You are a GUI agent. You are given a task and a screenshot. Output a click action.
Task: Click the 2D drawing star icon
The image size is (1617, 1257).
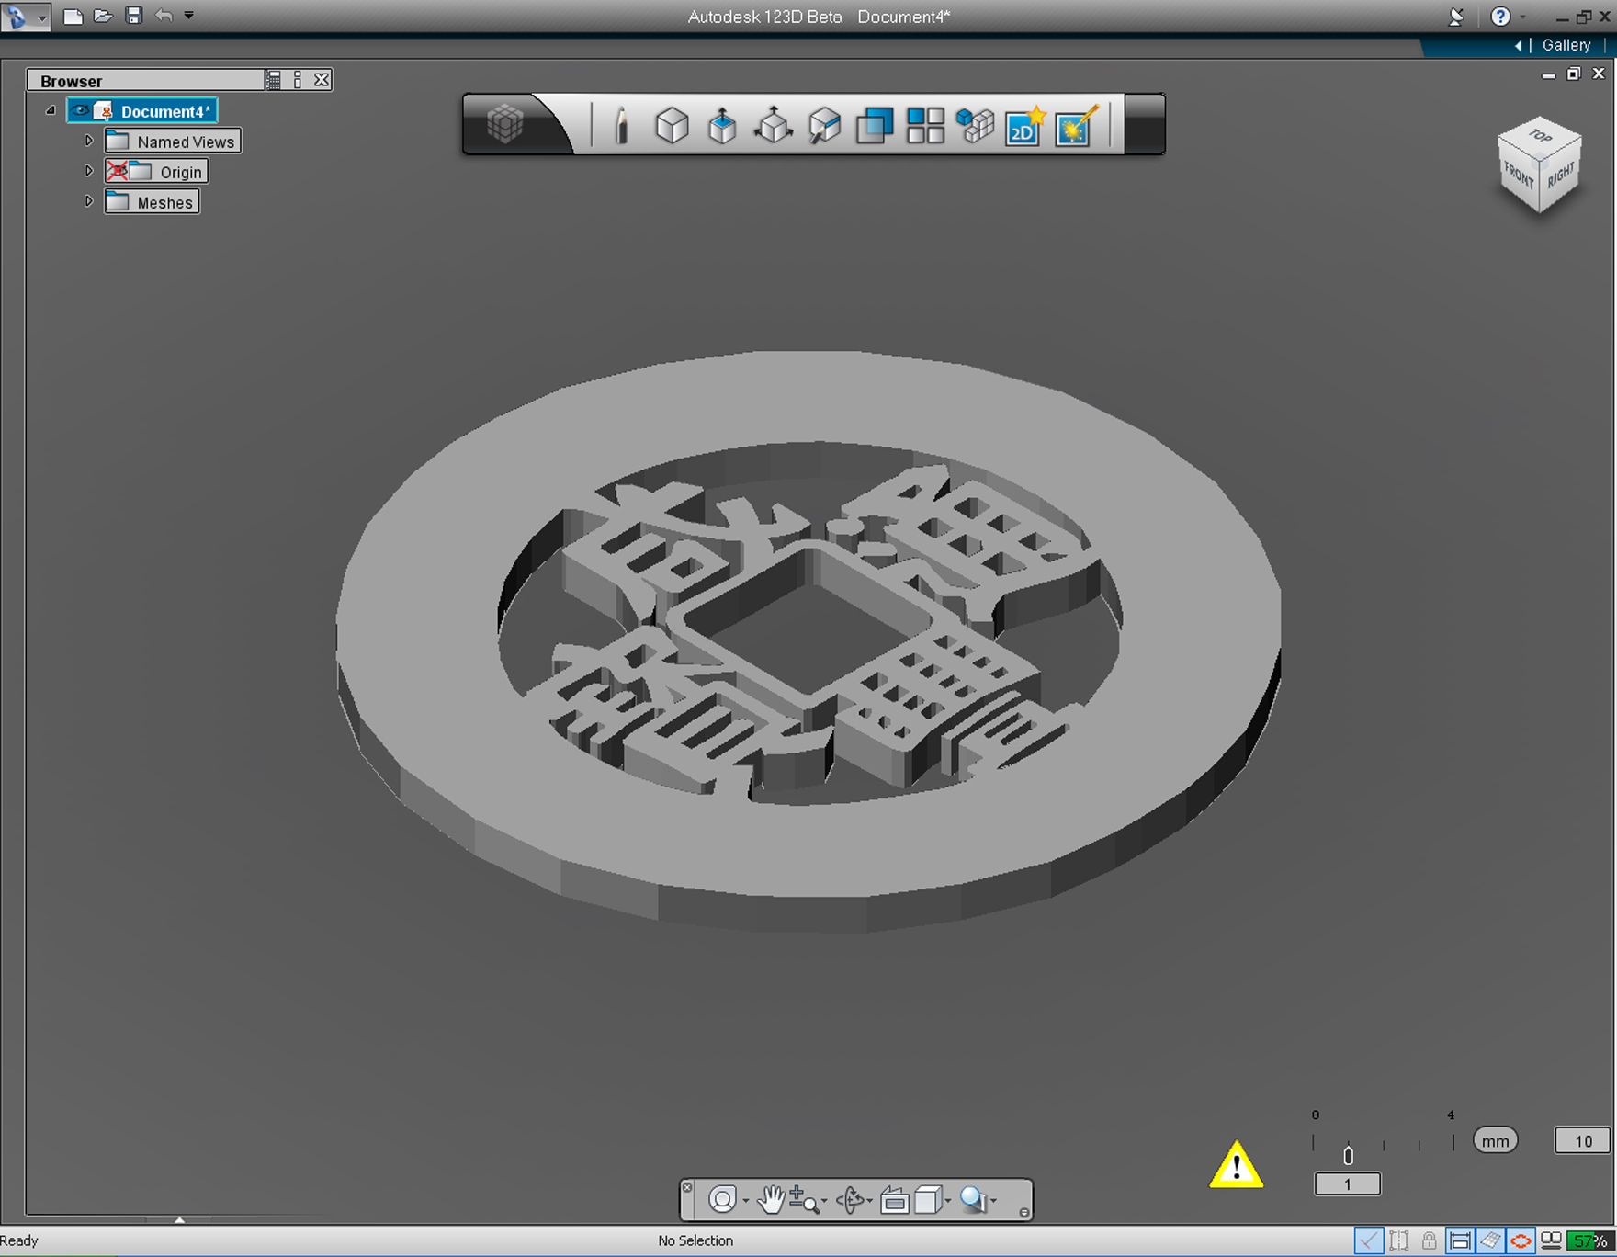1025,125
